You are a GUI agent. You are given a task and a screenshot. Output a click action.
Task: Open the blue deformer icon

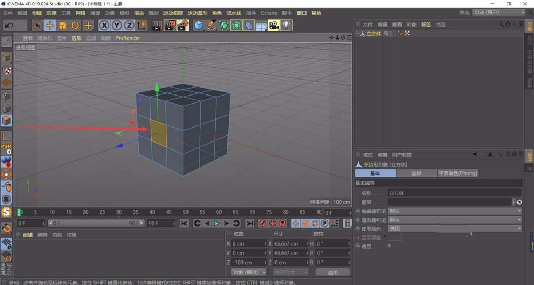(x=249, y=26)
